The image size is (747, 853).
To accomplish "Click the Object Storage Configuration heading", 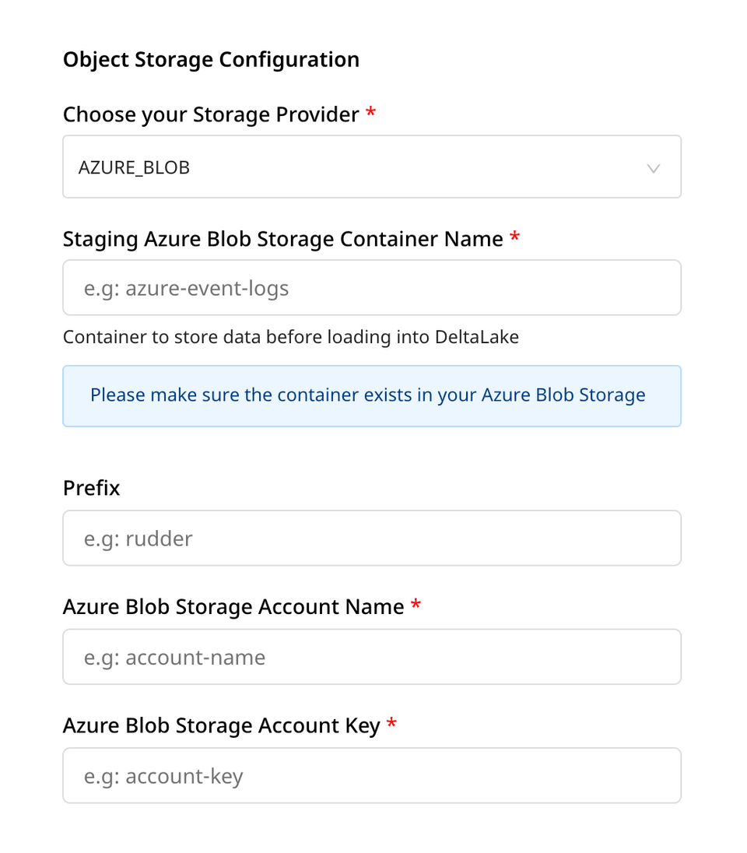I will tap(211, 60).
